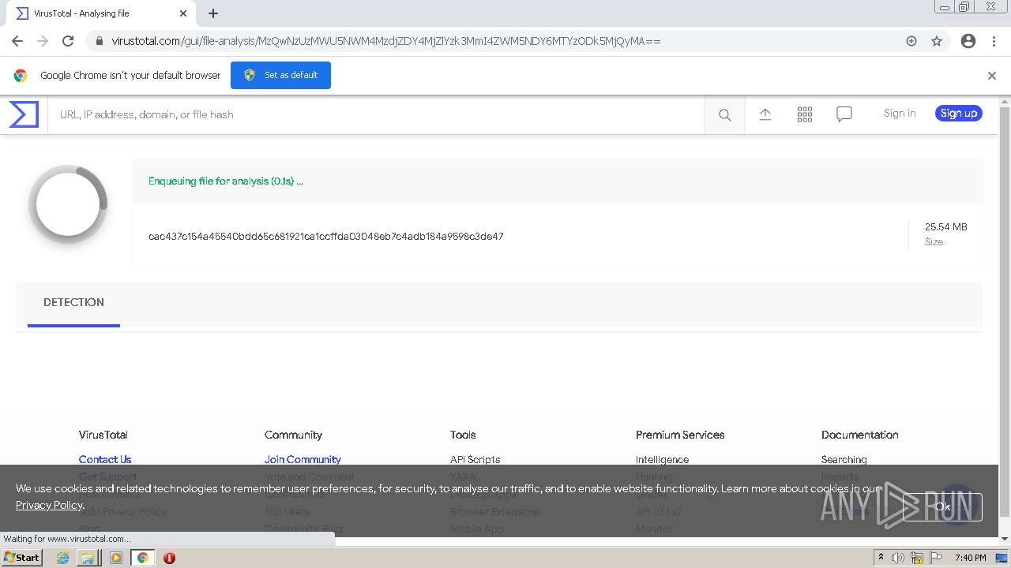Show hidden tray icons arrow
The height and width of the screenshot is (568, 1011).
(x=881, y=558)
